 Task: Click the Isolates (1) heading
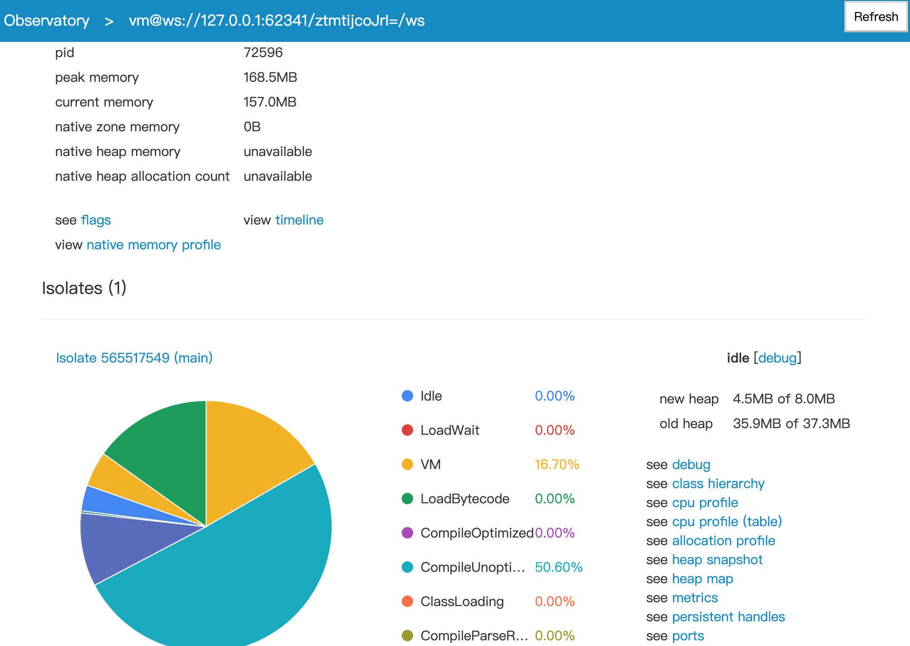pos(84,288)
